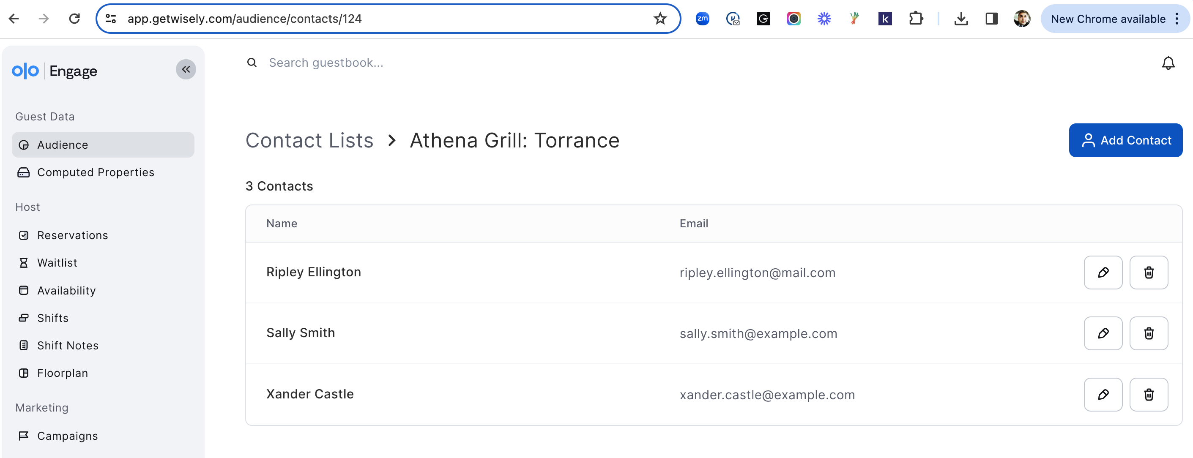Edit the Sally Smith contact

1103,333
